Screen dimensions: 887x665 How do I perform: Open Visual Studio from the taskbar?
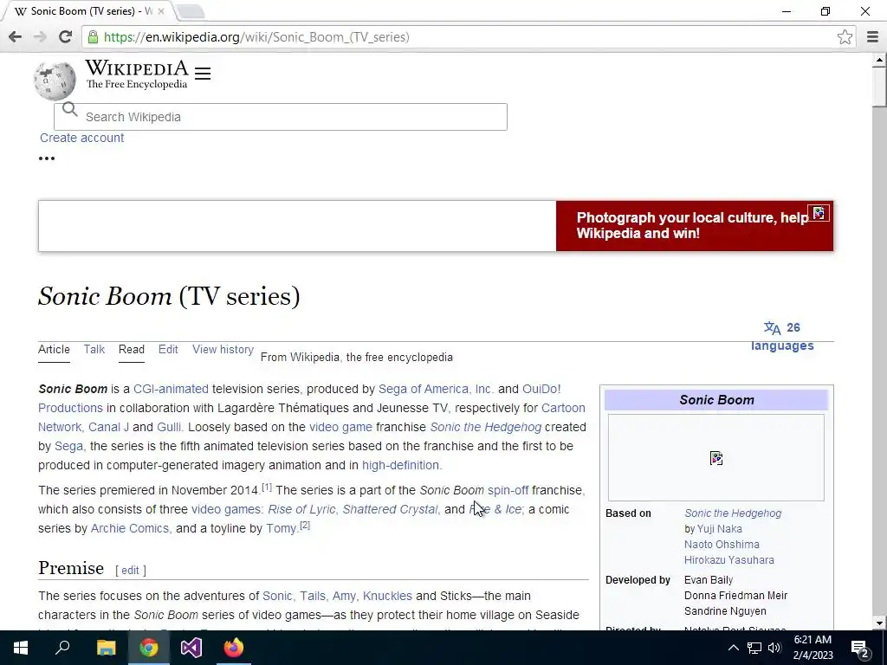click(191, 648)
